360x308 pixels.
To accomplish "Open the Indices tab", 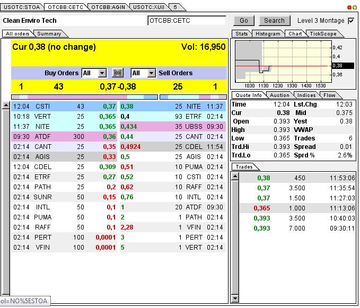I will click(306, 95).
